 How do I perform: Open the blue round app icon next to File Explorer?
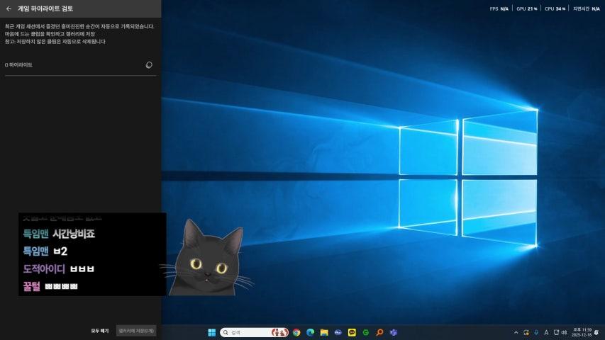tap(338, 332)
